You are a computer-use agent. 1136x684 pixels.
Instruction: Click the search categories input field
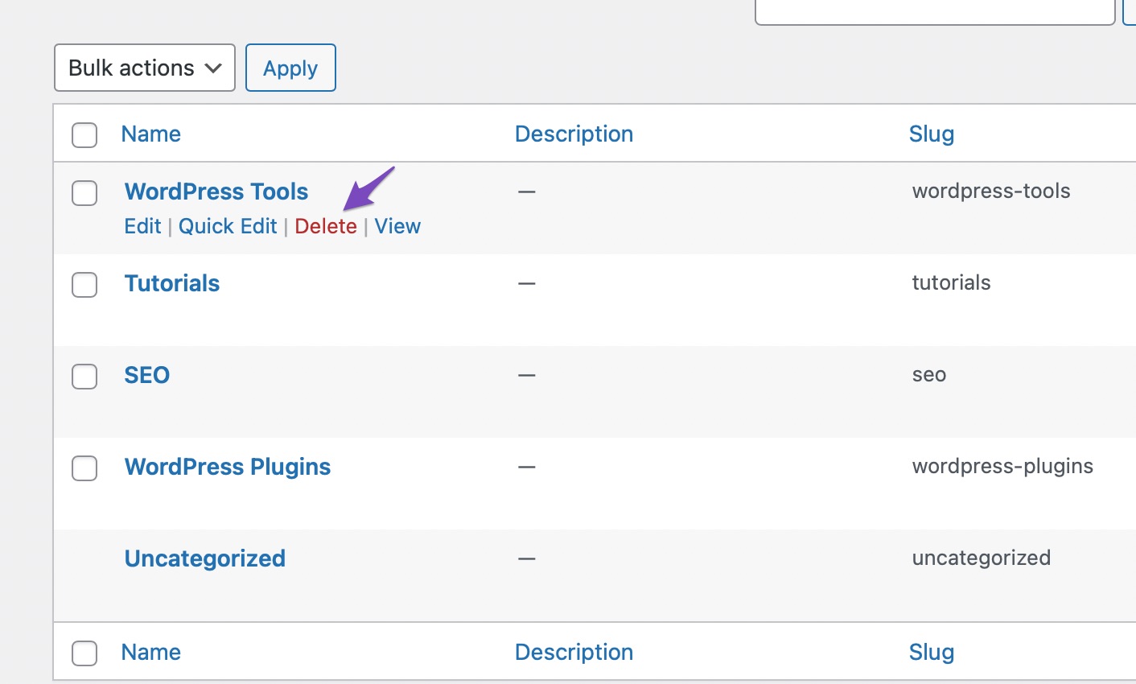[935, 11]
